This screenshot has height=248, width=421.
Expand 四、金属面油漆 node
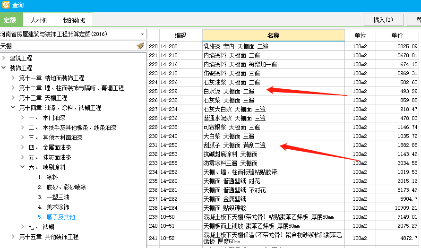coord(23,147)
